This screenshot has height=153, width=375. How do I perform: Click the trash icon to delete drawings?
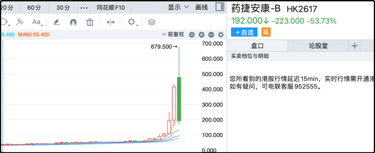tap(90, 22)
